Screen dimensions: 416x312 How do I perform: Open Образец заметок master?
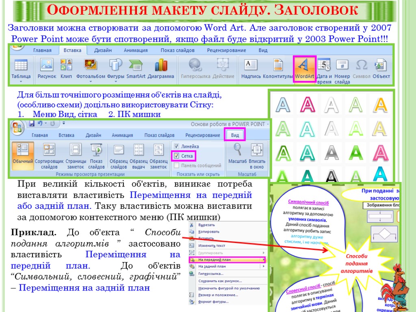(158, 156)
